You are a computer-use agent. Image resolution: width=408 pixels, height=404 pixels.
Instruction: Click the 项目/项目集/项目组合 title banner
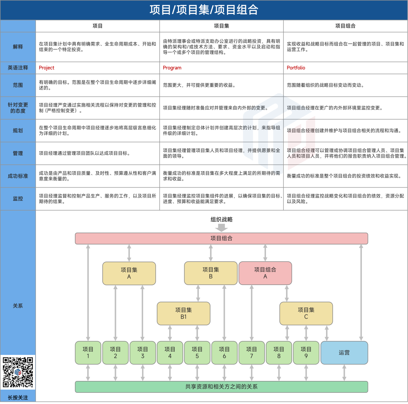[x=204, y=10]
